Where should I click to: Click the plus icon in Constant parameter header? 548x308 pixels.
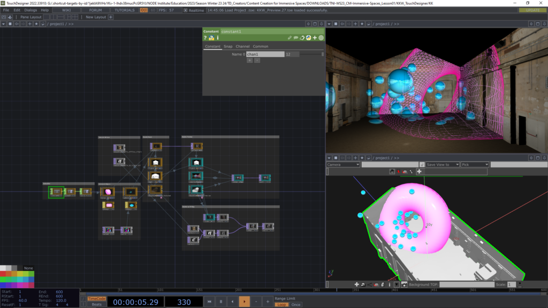pos(315,38)
